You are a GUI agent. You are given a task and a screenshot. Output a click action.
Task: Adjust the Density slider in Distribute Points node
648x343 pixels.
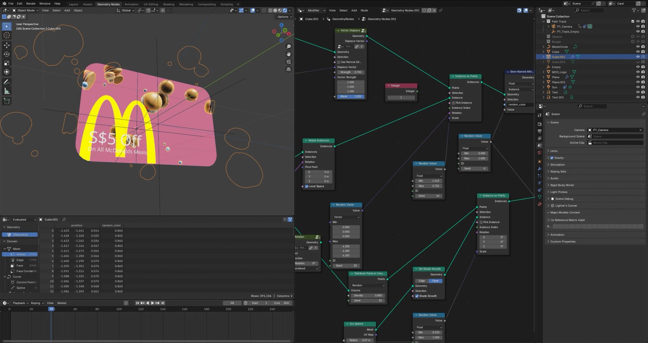[368, 296]
